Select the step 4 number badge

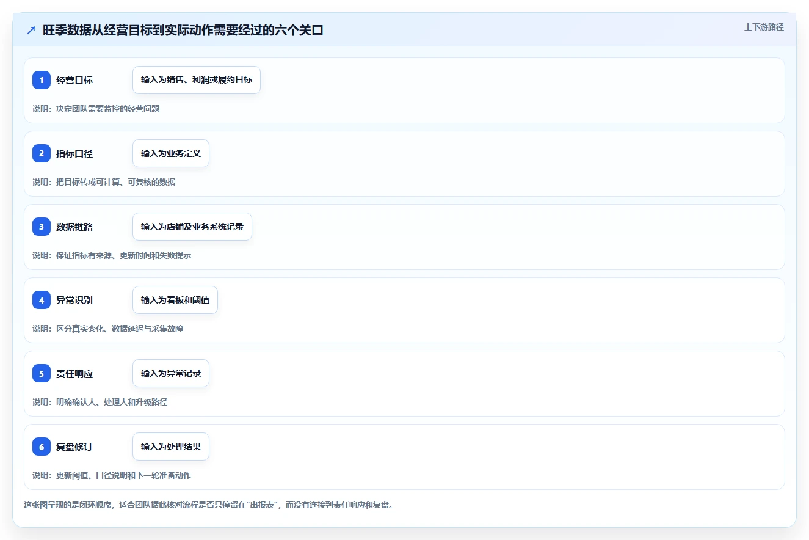[x=42, y=300]
